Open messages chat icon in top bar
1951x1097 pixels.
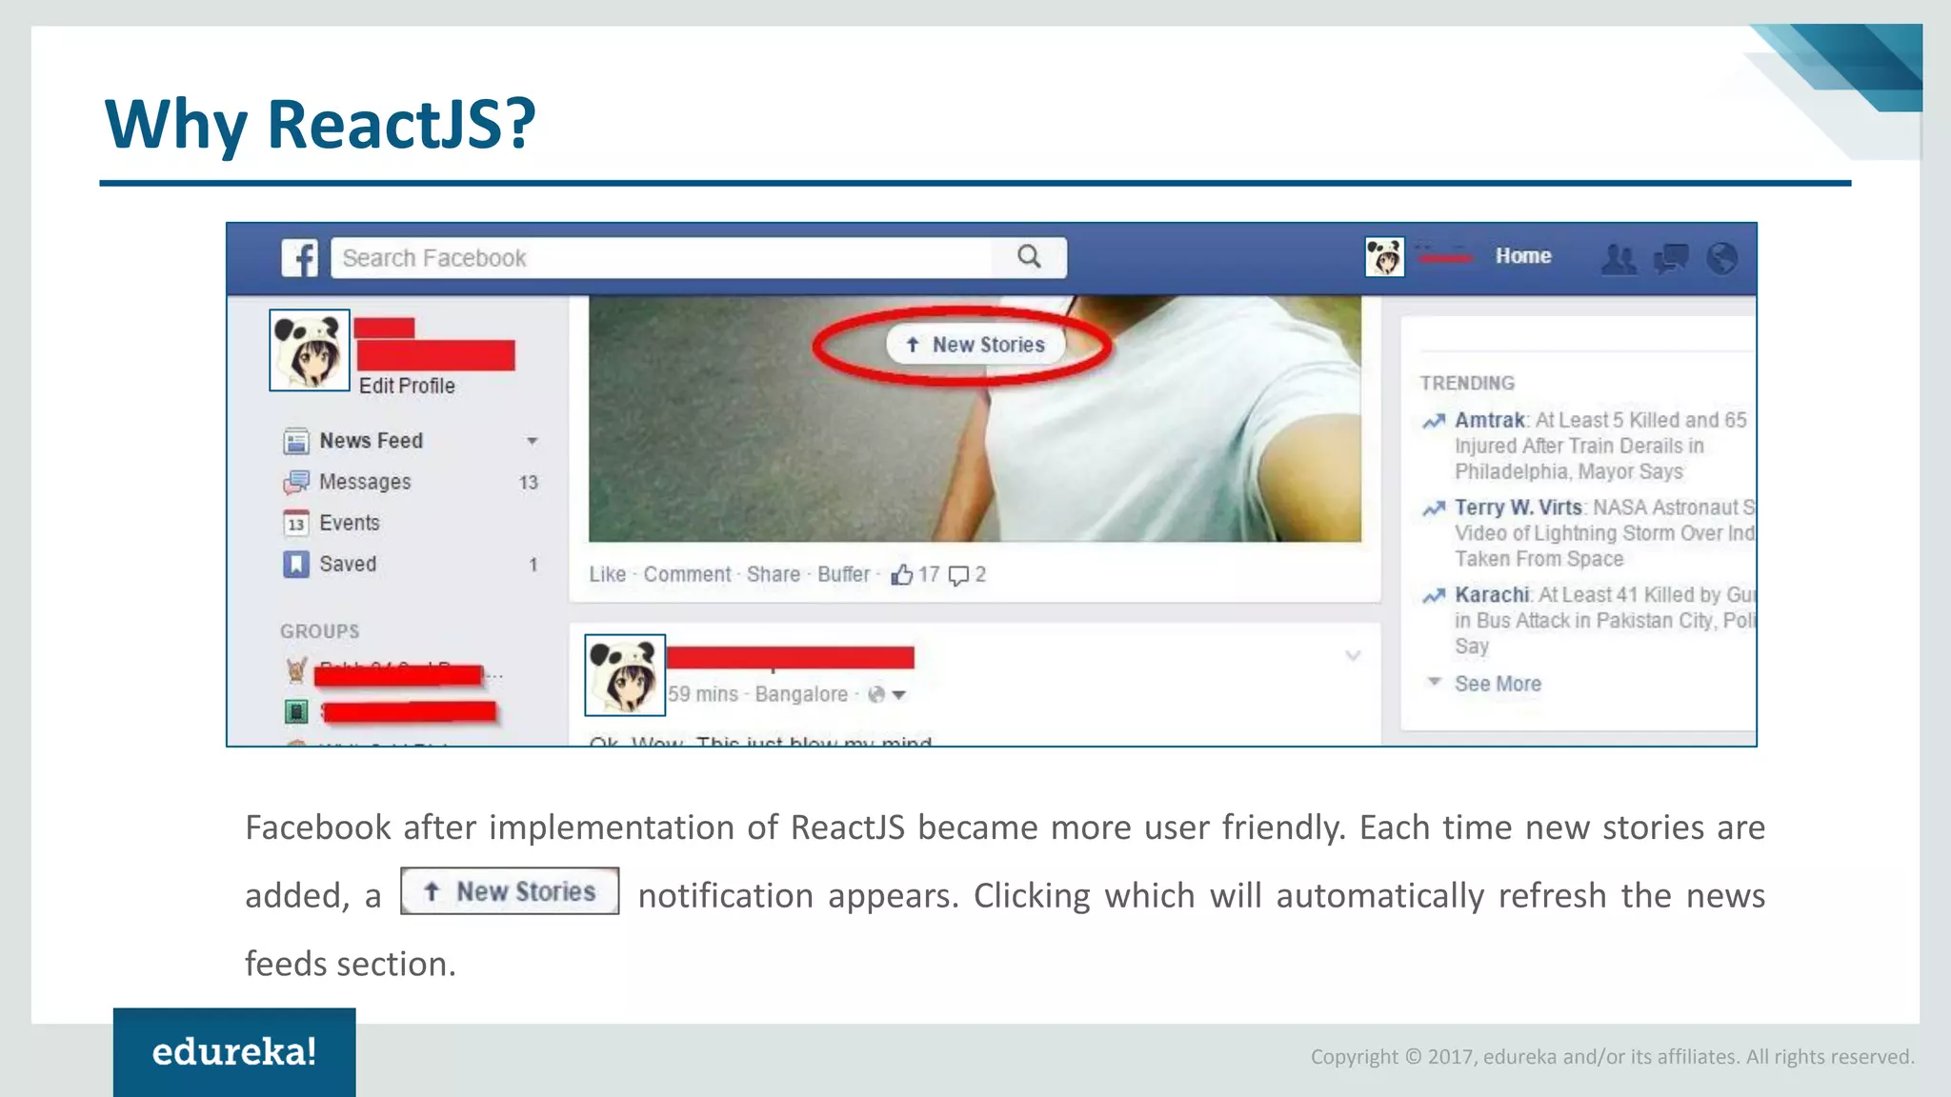[x=1671, y=258]
